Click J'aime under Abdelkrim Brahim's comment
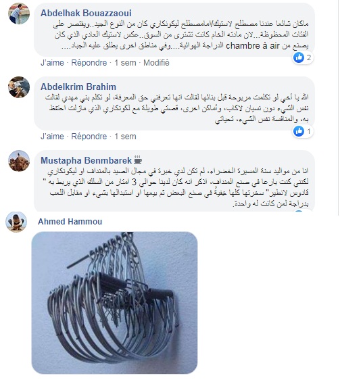340x382 pixels. point(52,137)
